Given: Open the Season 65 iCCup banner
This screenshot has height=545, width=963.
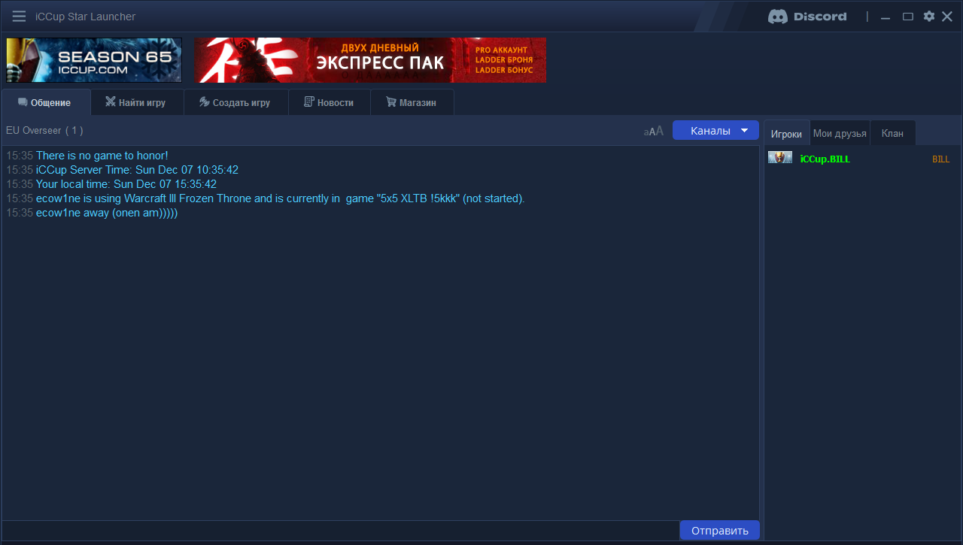Looking at the screenshot, I should 94,60.
